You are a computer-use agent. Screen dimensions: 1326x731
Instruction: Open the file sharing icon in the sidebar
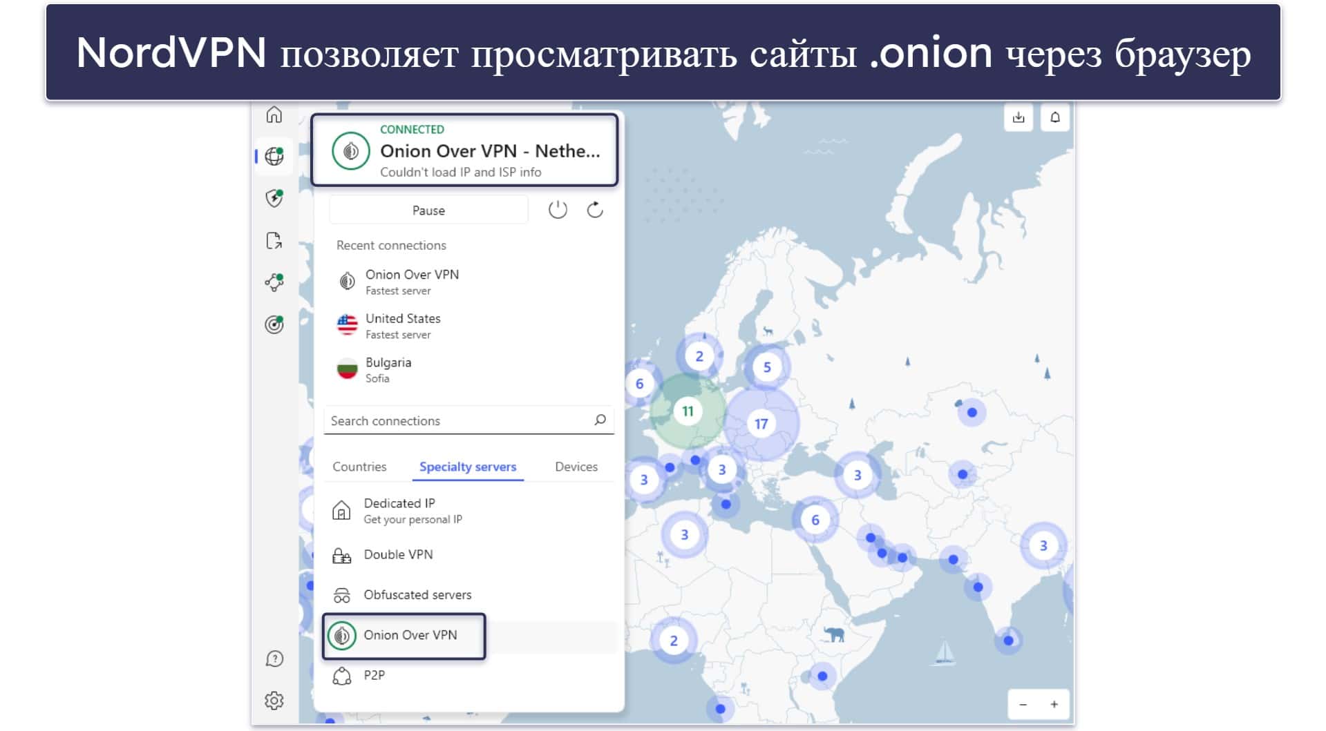[274, 240]
